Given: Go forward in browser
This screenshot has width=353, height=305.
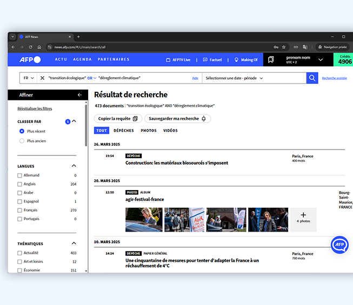Looking at the screenshot, I should 22,47.
